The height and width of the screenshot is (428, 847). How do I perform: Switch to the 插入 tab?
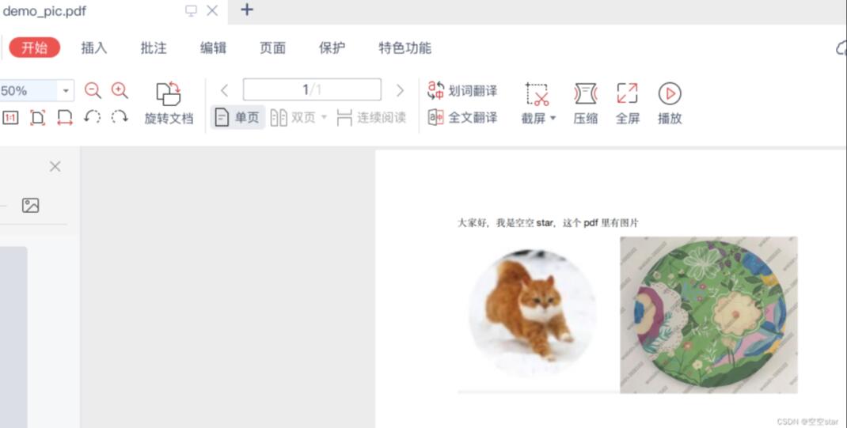(94, 48)
